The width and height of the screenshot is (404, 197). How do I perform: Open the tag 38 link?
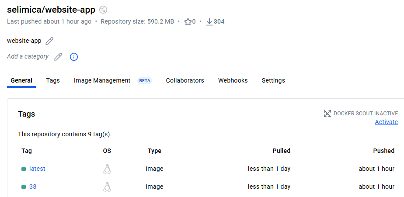(x=33, y=187)
